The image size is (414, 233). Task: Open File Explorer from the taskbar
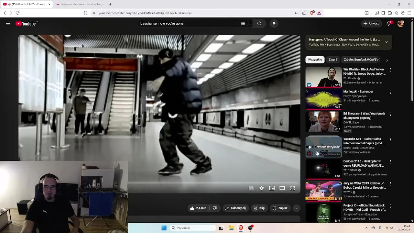click(x=231, y=228)
